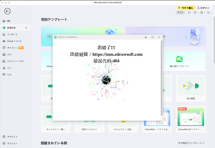Click the 保存 save icon in sidebar
This screenshot has height=148, width=215.
(4, 55)
